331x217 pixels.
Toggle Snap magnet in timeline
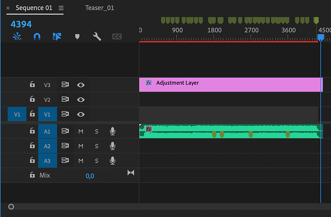click(37, 36)
